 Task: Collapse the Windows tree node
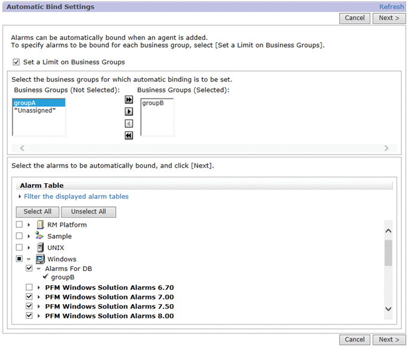[29, 260]
